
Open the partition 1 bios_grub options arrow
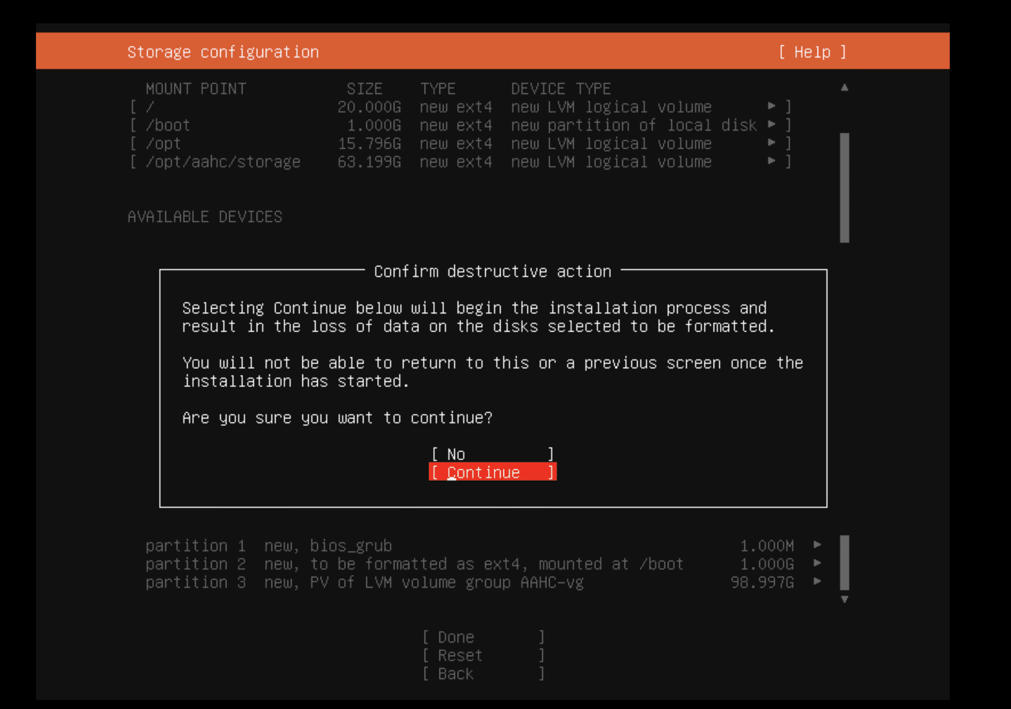(x=818, y=546)
